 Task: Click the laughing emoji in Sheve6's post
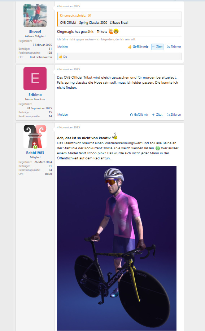pyautogui.click(x=116, y=31)
